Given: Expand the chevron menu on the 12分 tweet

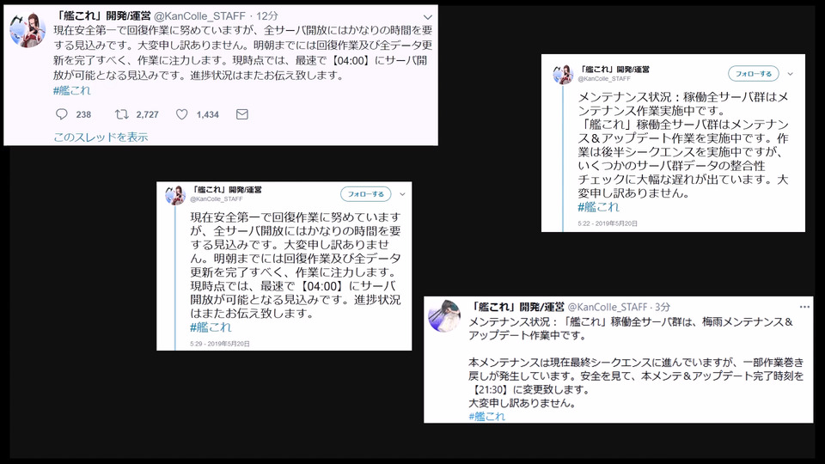Looking at the screenshot, I should coord(428,17).
